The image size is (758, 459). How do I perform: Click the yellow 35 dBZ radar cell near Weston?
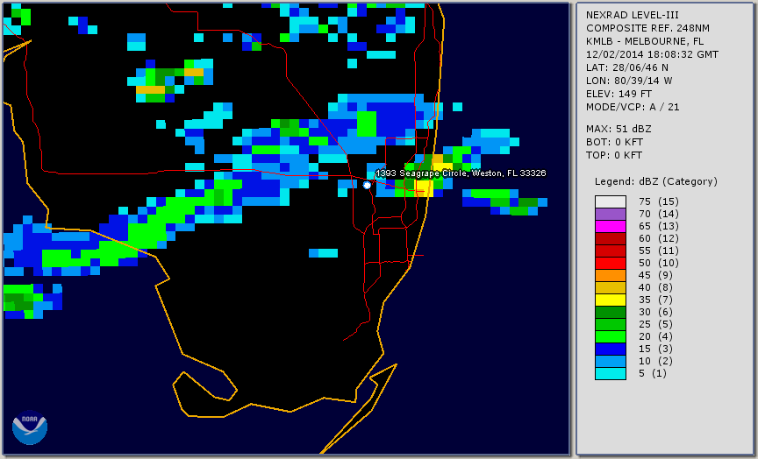(x=424, y=188)
